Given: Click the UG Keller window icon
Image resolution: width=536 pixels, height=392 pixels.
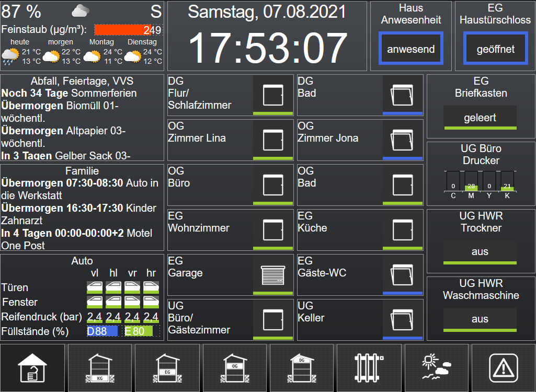Looking at the screenshot, I should 402,319.
